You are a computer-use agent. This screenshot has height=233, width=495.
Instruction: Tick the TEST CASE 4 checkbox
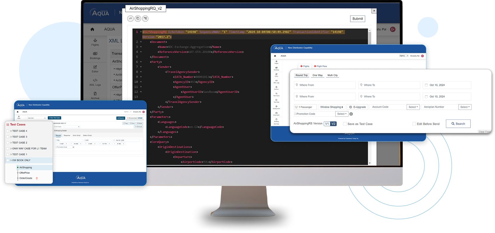pos(8,131)
